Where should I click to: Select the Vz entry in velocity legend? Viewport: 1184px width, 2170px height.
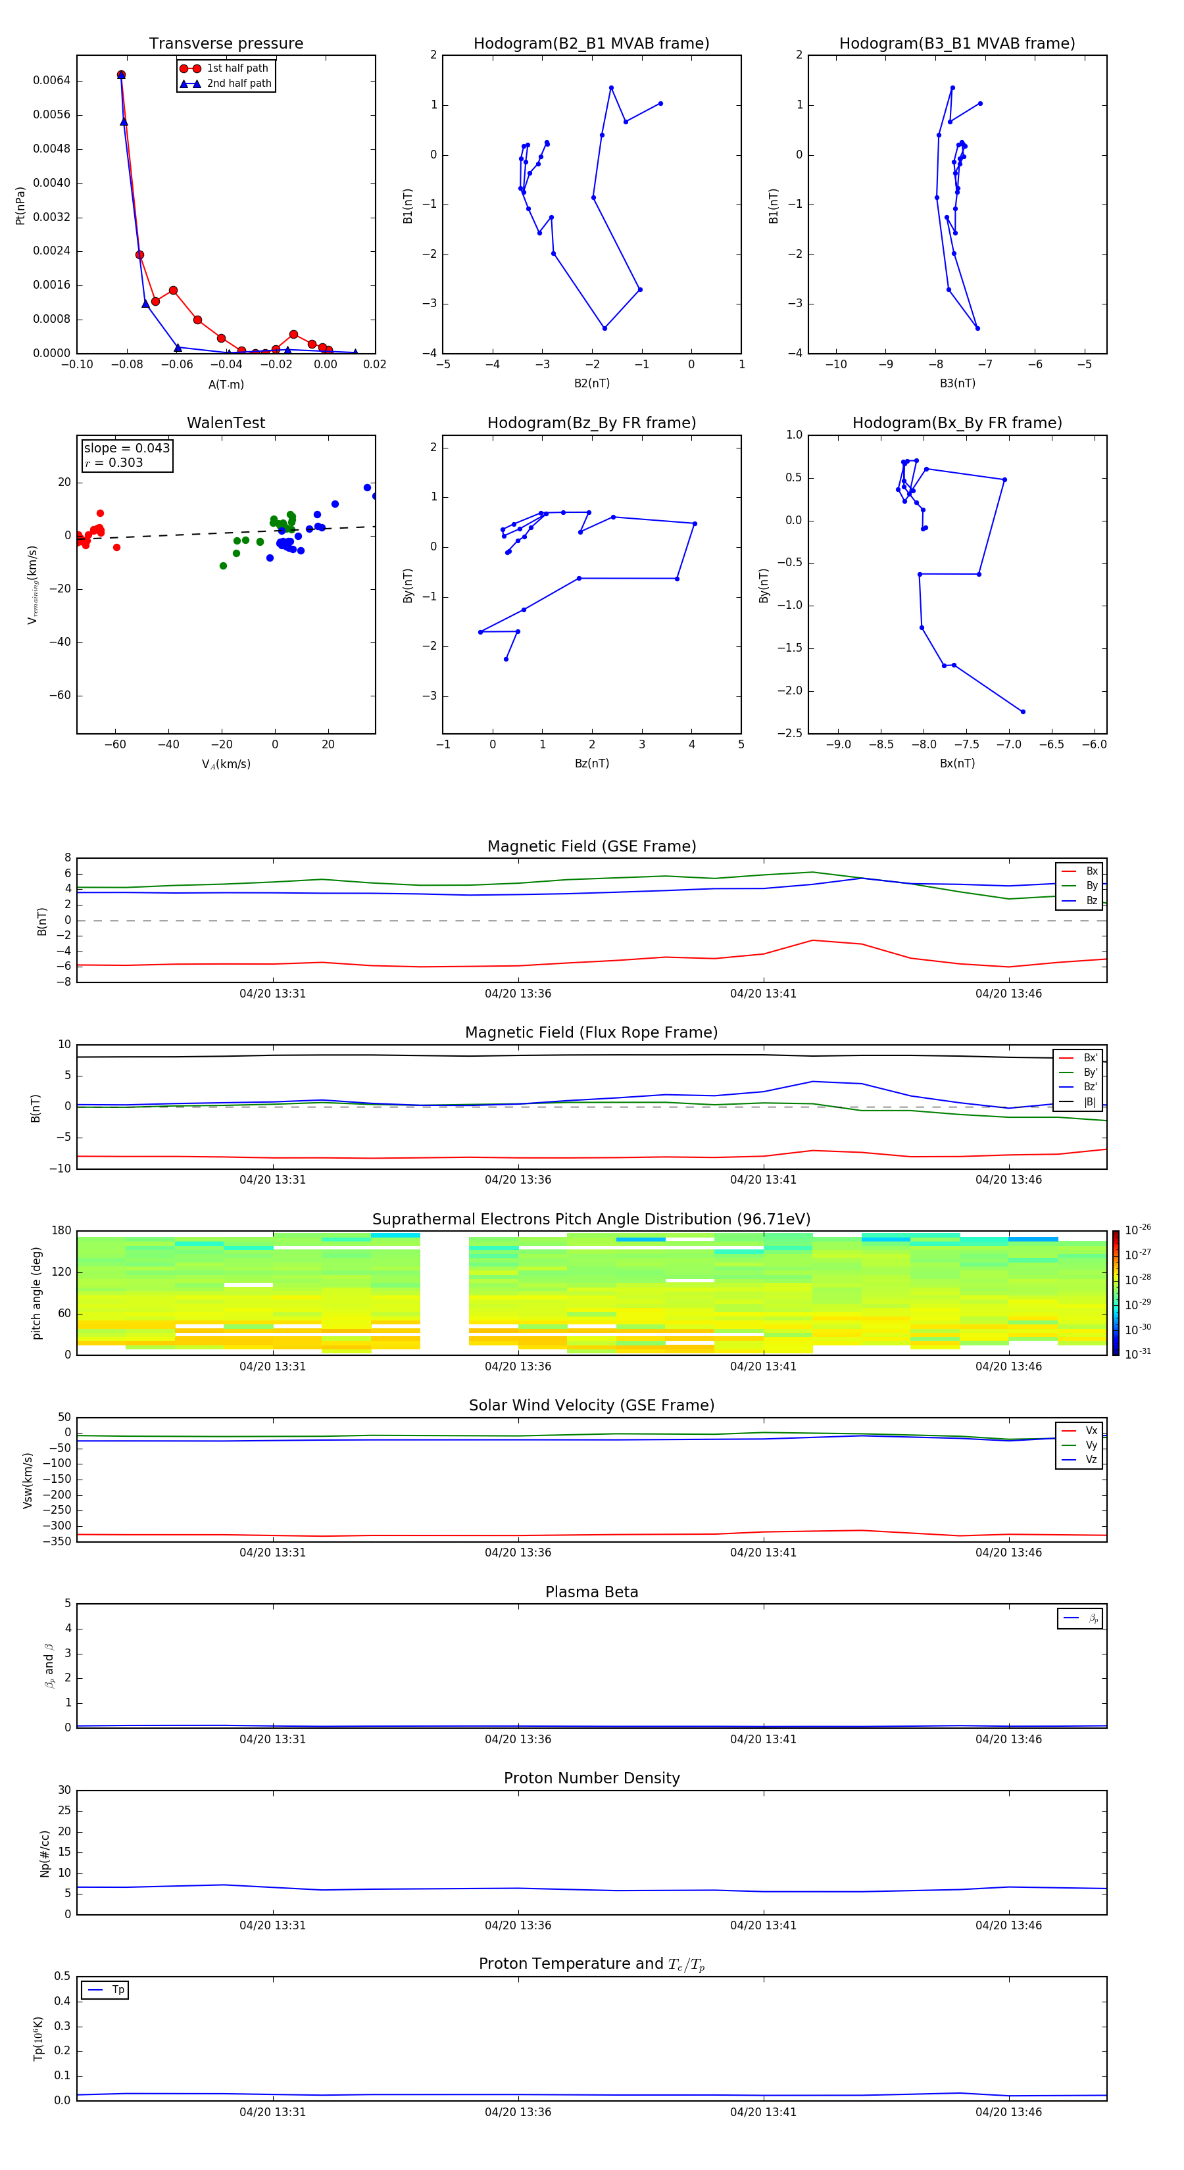pyautogui.click(x=1080, y=1459)
